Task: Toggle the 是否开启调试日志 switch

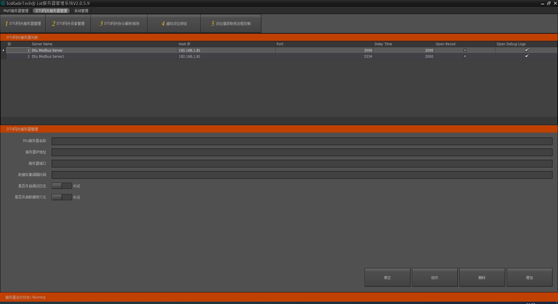Action: point(62,186)
